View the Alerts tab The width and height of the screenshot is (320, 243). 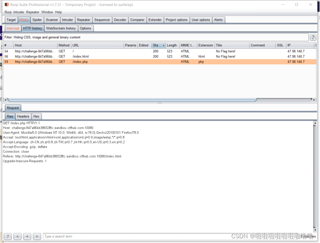pyautogui.click(x=218, y=20)
